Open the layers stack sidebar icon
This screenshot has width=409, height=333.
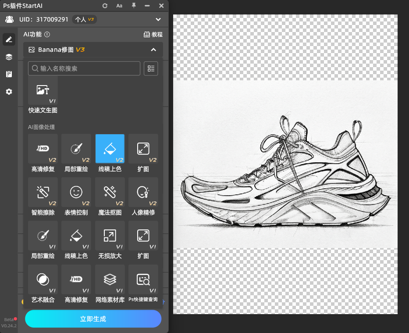click(9, 57)
